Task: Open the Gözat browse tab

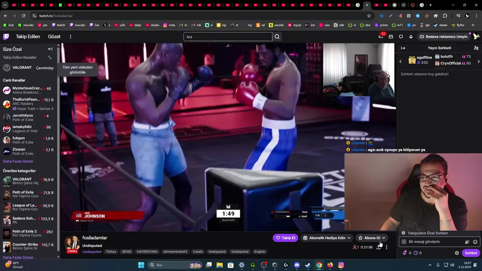Action: 54,37
